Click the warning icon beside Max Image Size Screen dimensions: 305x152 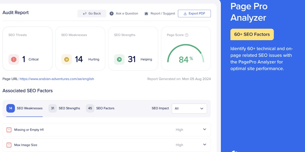tap(9, 145)
